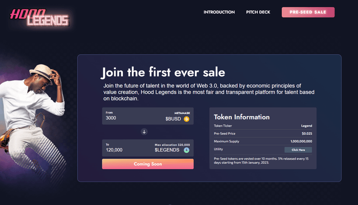Click the Maximum Supply value
Image resolution: width=358 pixels, height=205 pixels.
click(x=301, y=141)
